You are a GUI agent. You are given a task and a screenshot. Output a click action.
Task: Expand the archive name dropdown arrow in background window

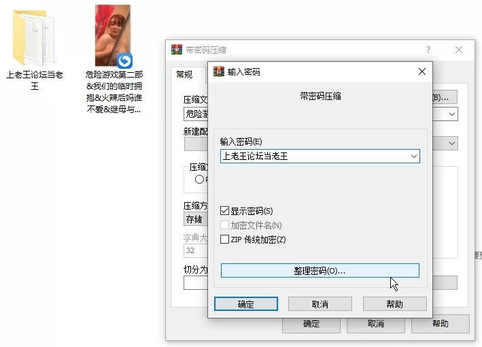pyautogui.click(x=451, y=114)
